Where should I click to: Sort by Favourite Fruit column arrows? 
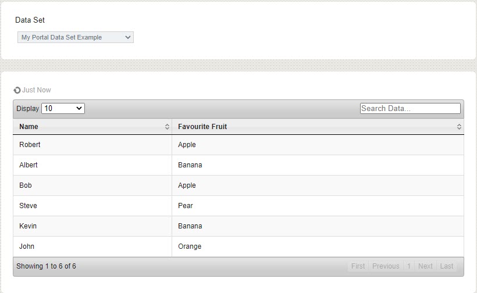tap(459, 127)
